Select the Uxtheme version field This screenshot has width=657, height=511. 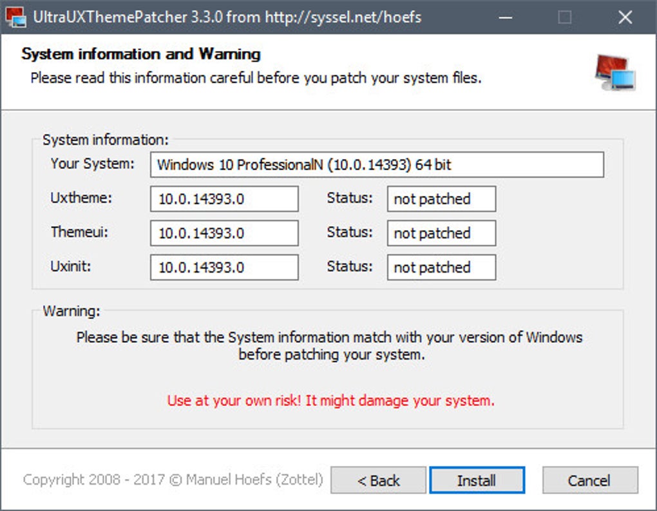pyautogui.click(x=224, y=199)
